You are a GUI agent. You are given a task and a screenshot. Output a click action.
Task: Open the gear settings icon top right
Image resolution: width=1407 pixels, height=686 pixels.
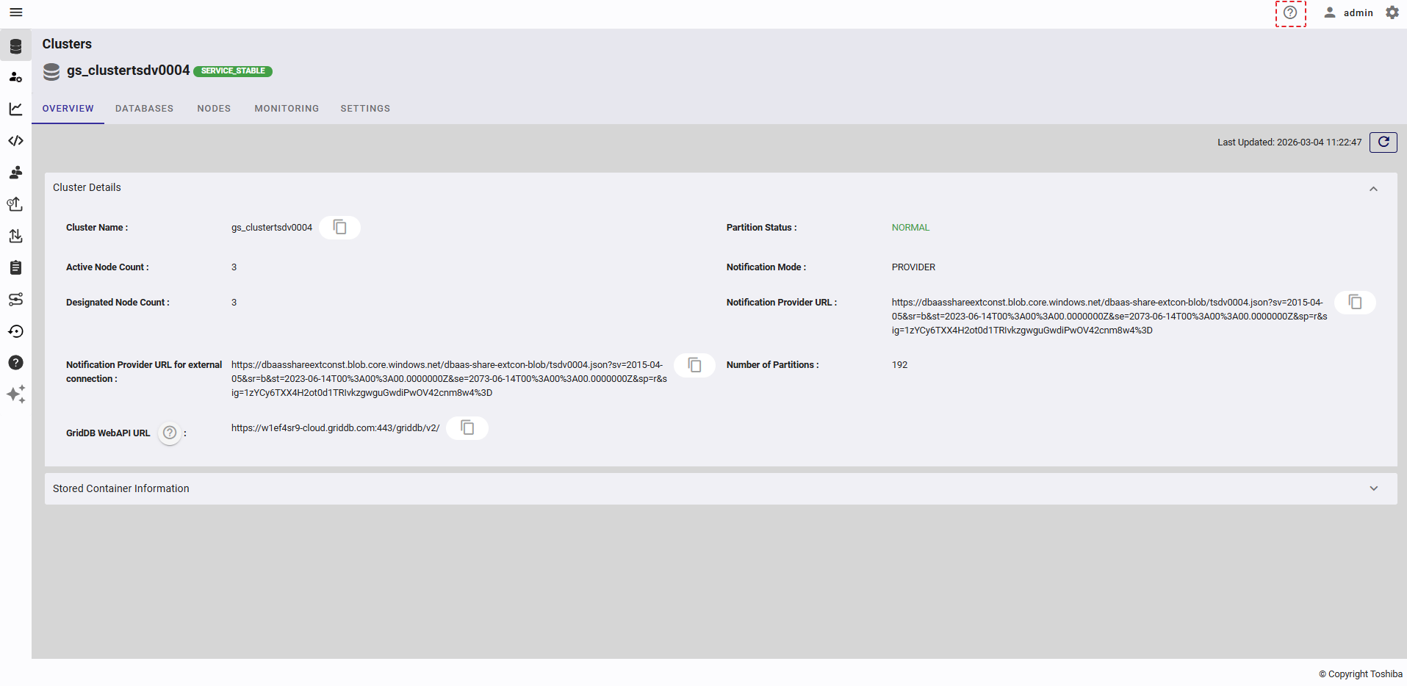[x=1392, y=12]
